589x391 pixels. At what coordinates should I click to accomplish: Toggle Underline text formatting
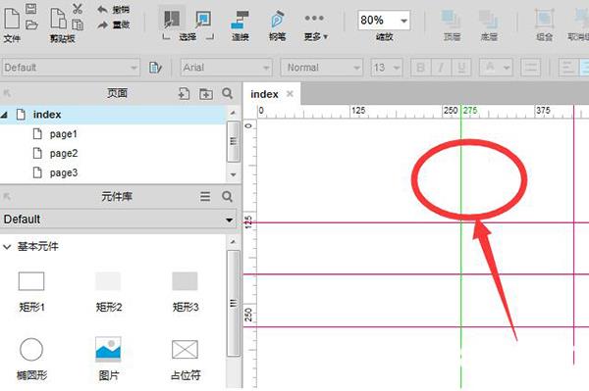pyautogui.click(x=461, y=68)
